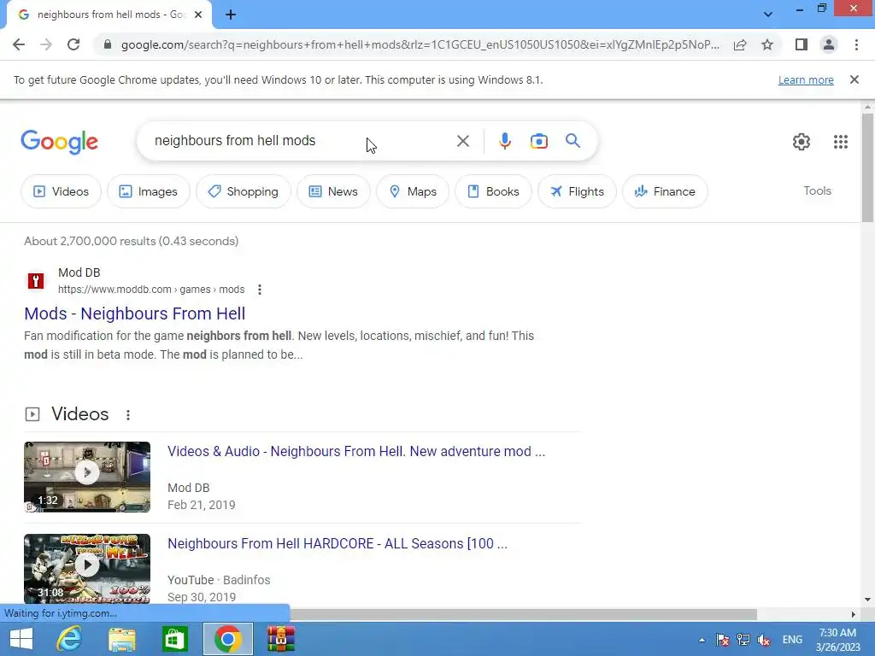Open the search Tools options
Viewport: 875px width, 656px height.
coord(817,190)
